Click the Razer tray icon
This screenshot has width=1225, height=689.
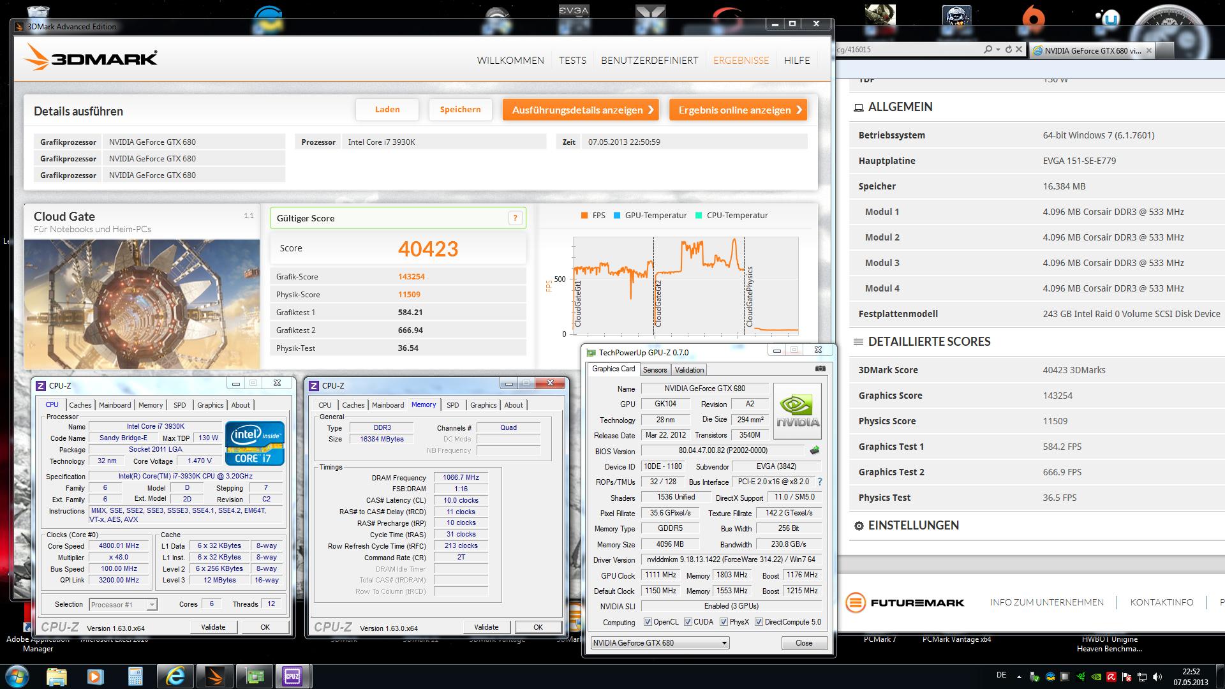(x=1081, y=677)
